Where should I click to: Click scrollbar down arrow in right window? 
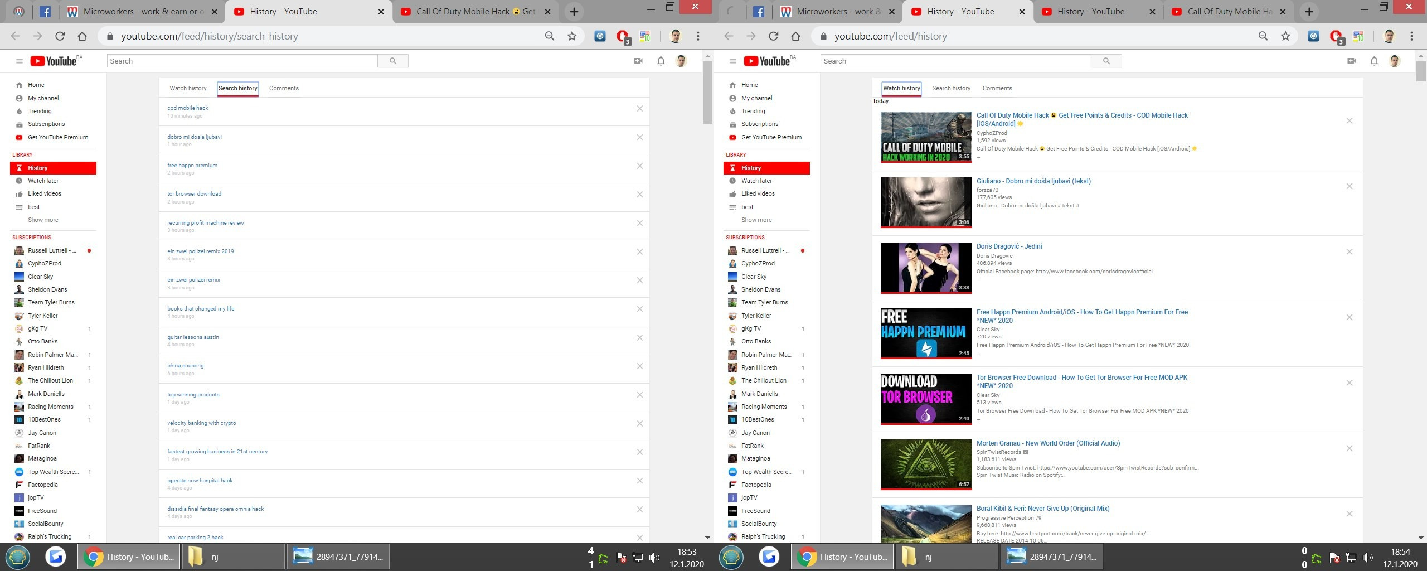(1421, 538)
